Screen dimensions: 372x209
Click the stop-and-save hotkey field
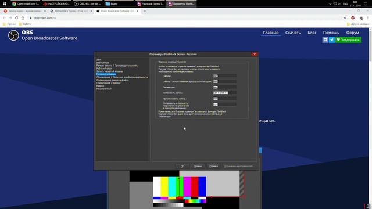225,105
